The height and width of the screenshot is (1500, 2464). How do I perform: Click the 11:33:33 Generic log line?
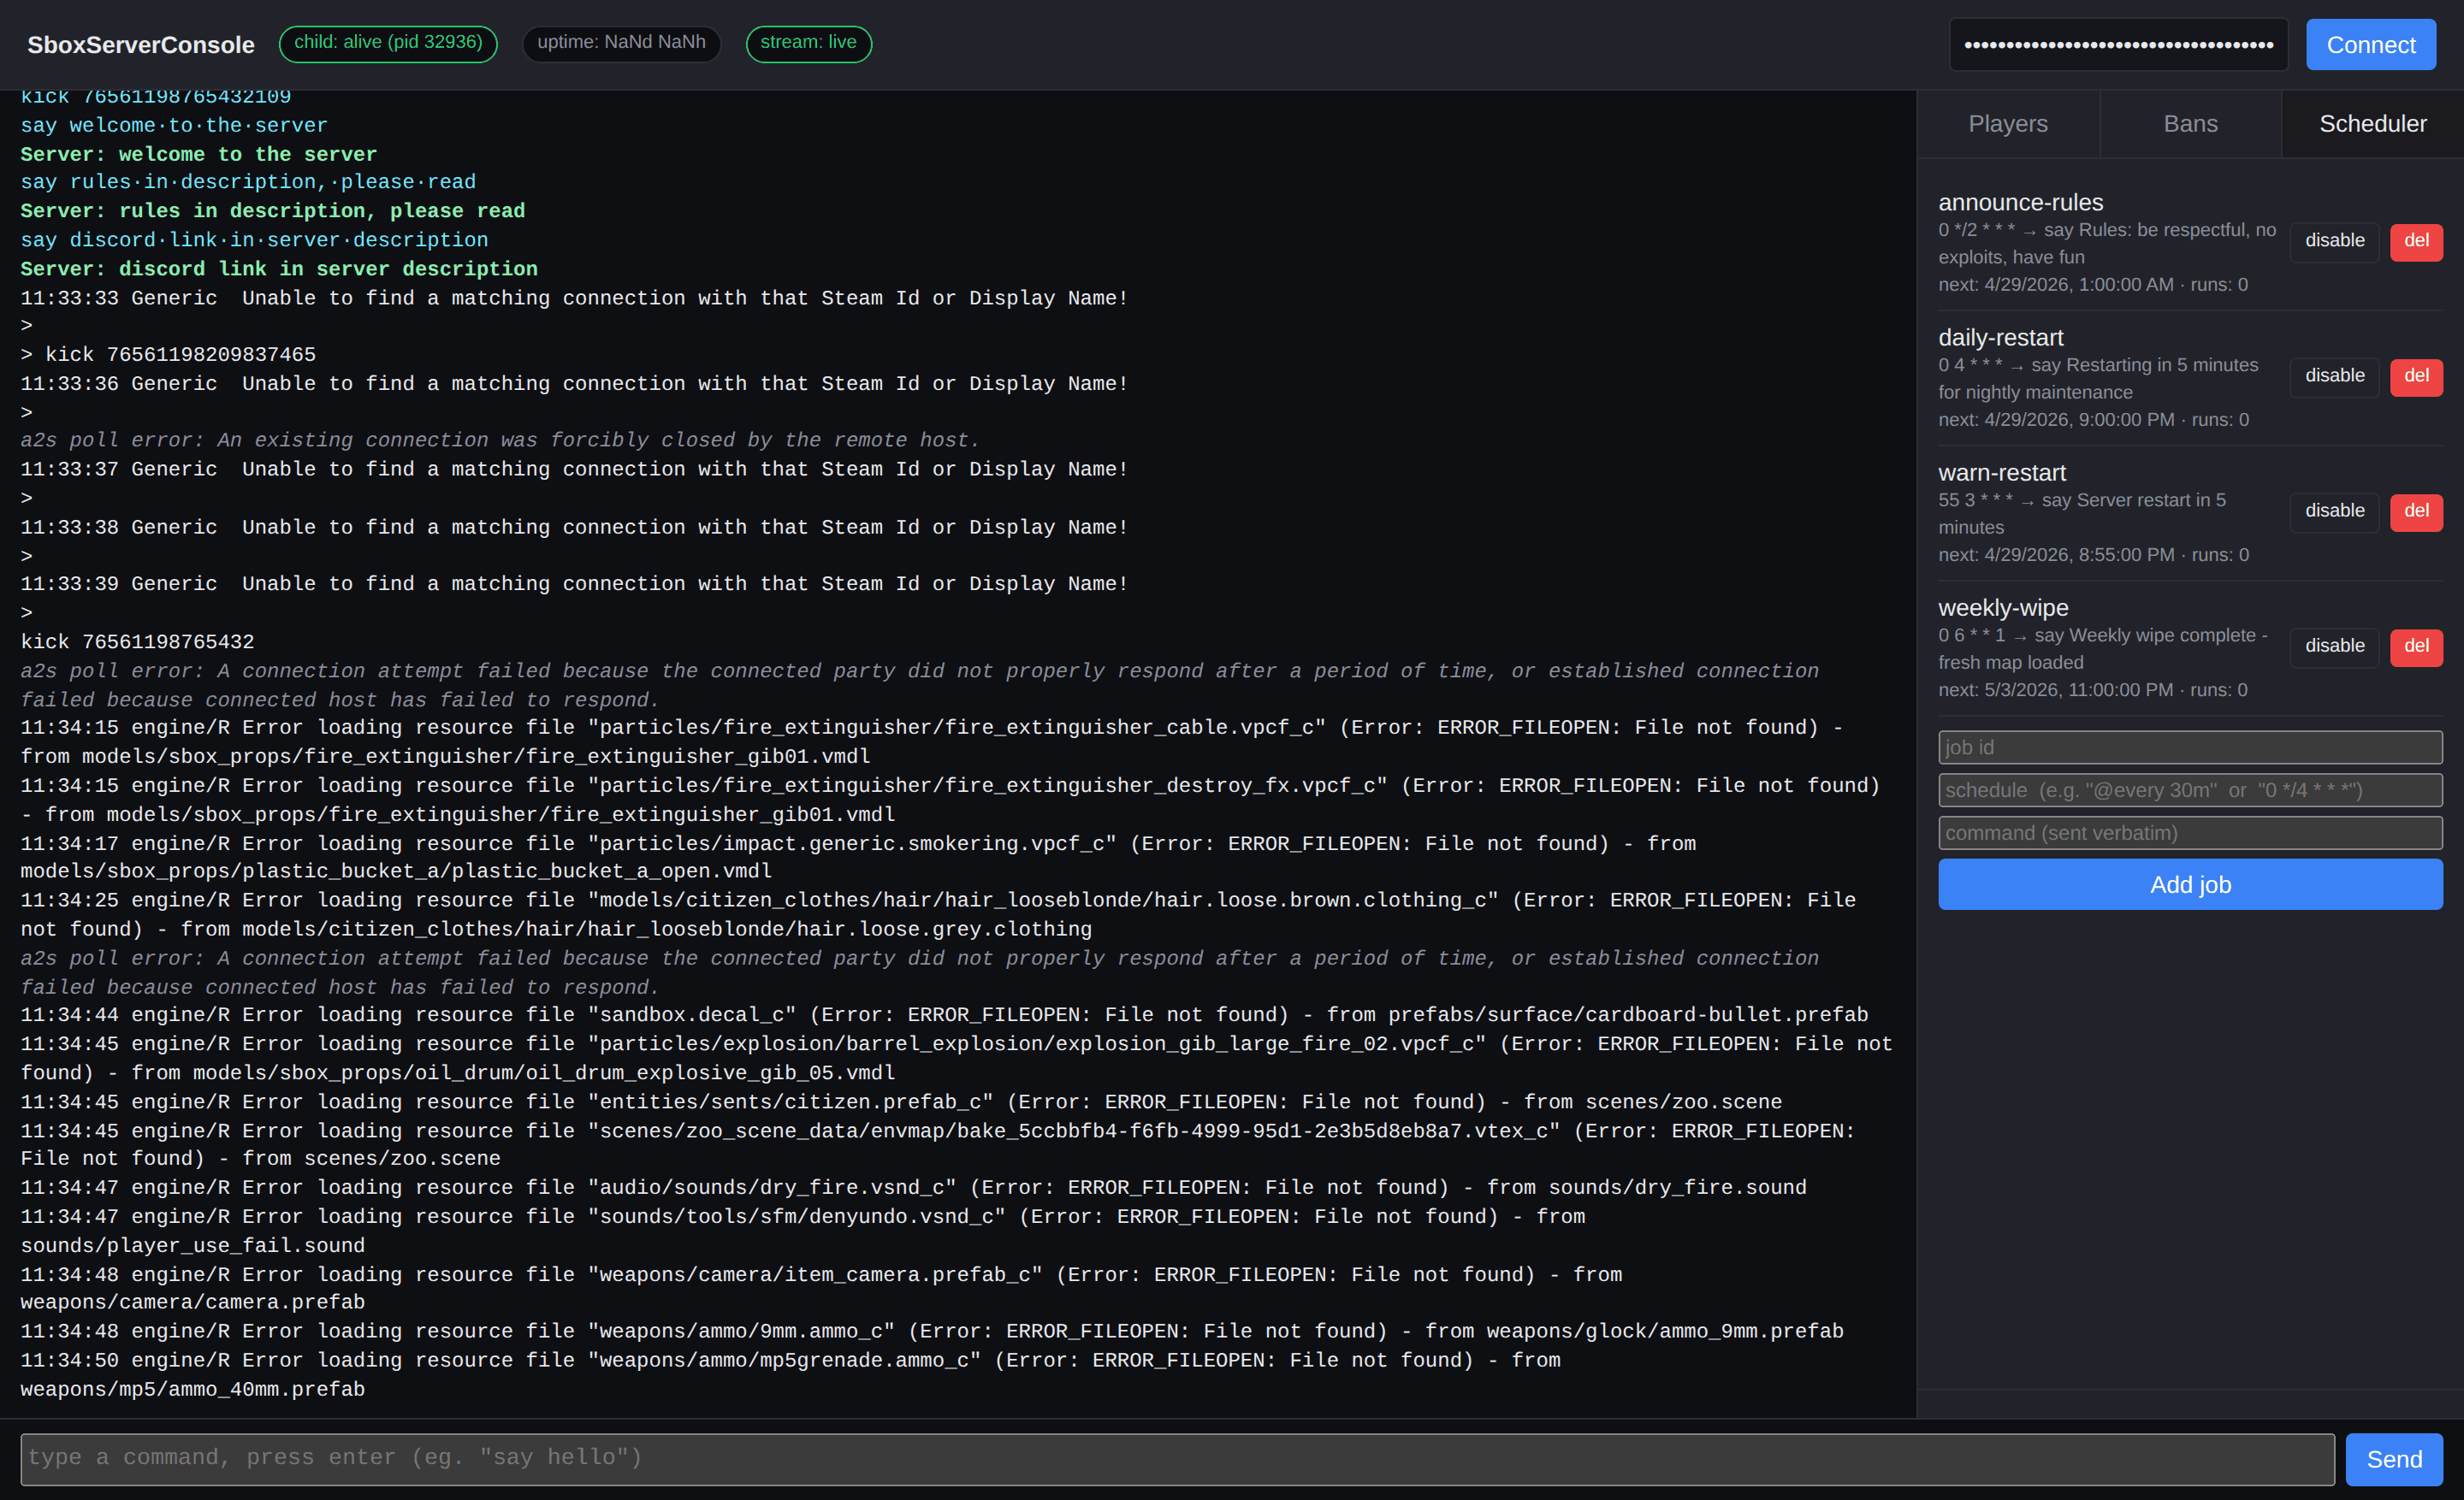click(x=574, y=298)
